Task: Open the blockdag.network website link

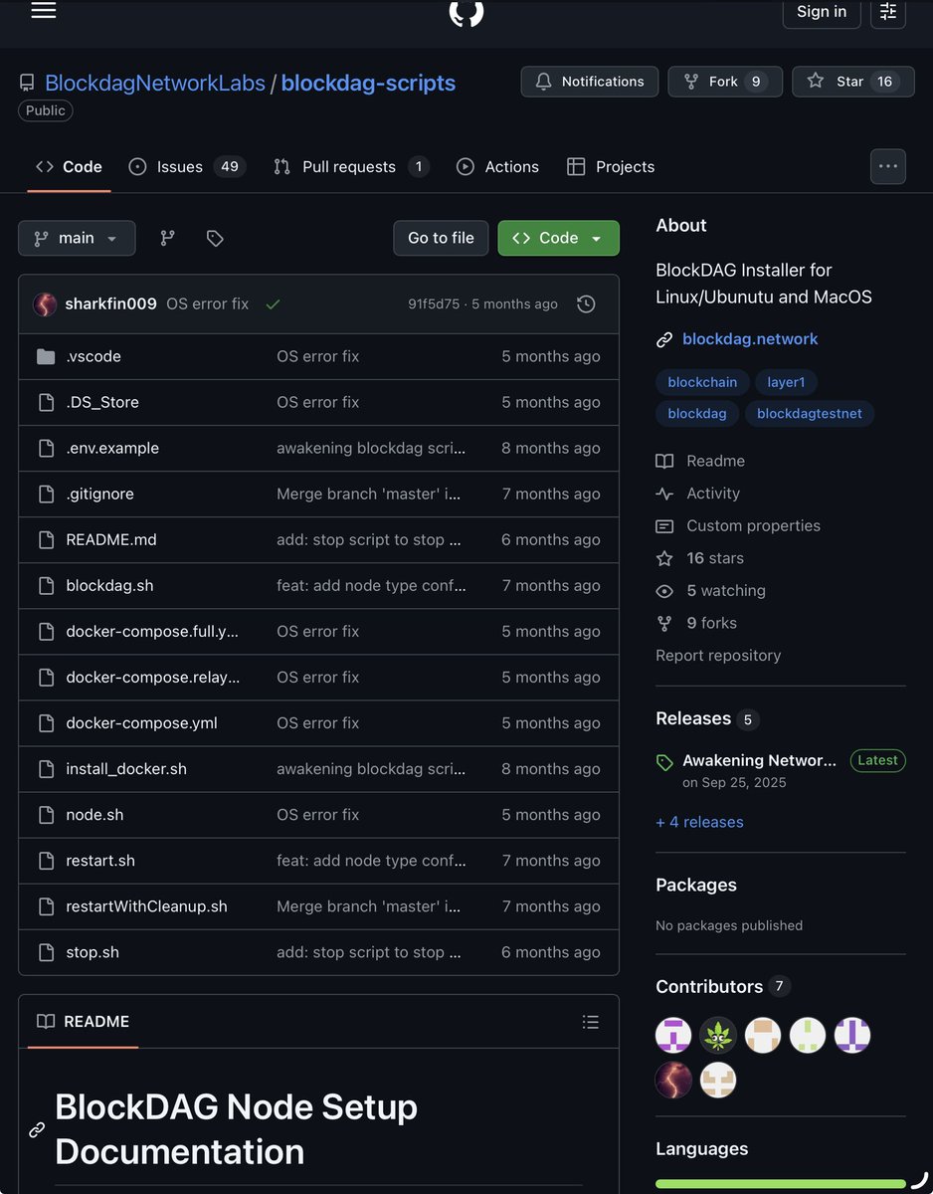Action: coord(750,339)
